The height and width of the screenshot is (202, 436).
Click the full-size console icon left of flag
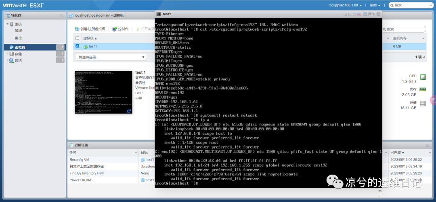[x=354, y=14]
